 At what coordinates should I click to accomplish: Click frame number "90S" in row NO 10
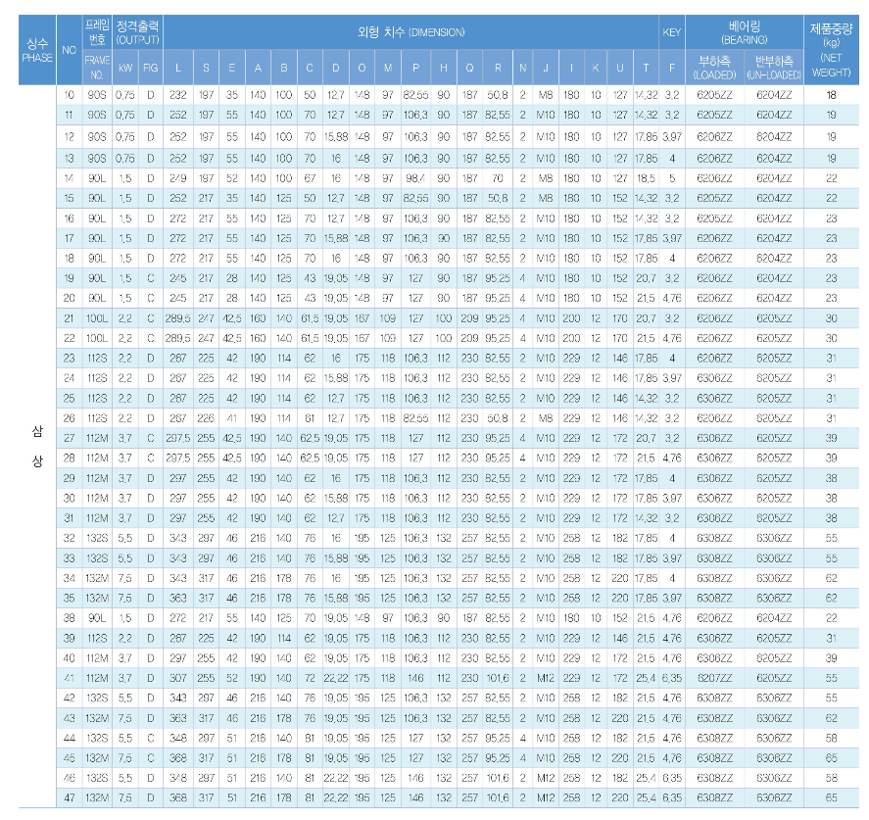tap(97, 95)
